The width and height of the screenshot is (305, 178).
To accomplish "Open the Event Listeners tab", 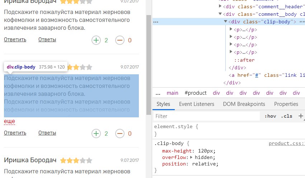I will [x=197, y=104].
